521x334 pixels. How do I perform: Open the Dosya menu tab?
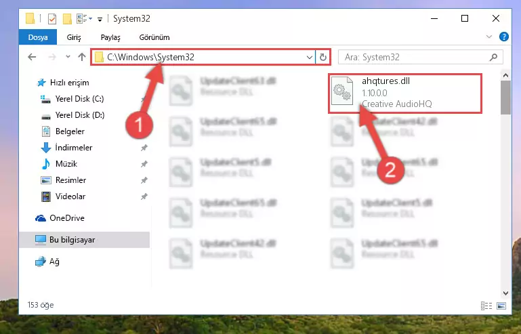pos(38,37)
